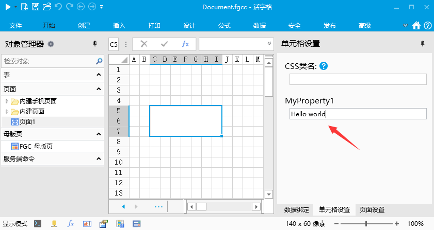434x230 pixels.
Task: Collapse the 表 section
Action: coord(99,75)
